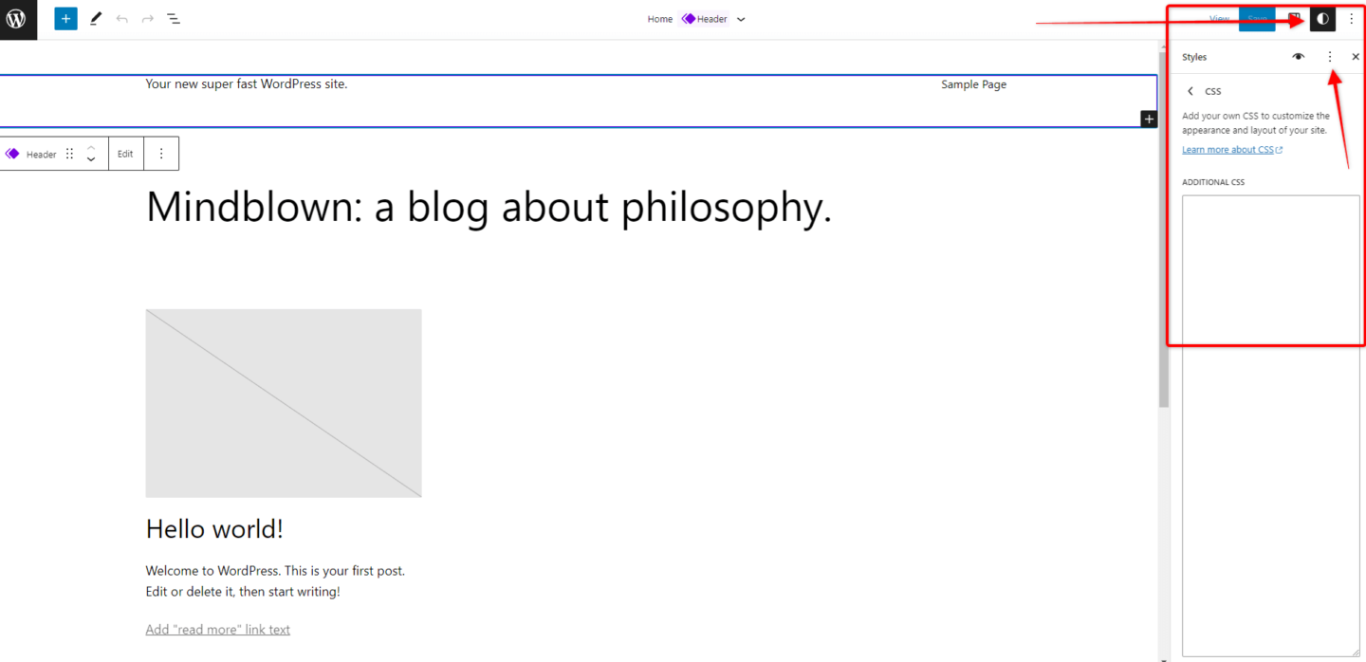Viewport: 1366px width, 662px height.
Task: Click the WordPress logo icon
Action: pyautogui.click(x=16, y=19)
